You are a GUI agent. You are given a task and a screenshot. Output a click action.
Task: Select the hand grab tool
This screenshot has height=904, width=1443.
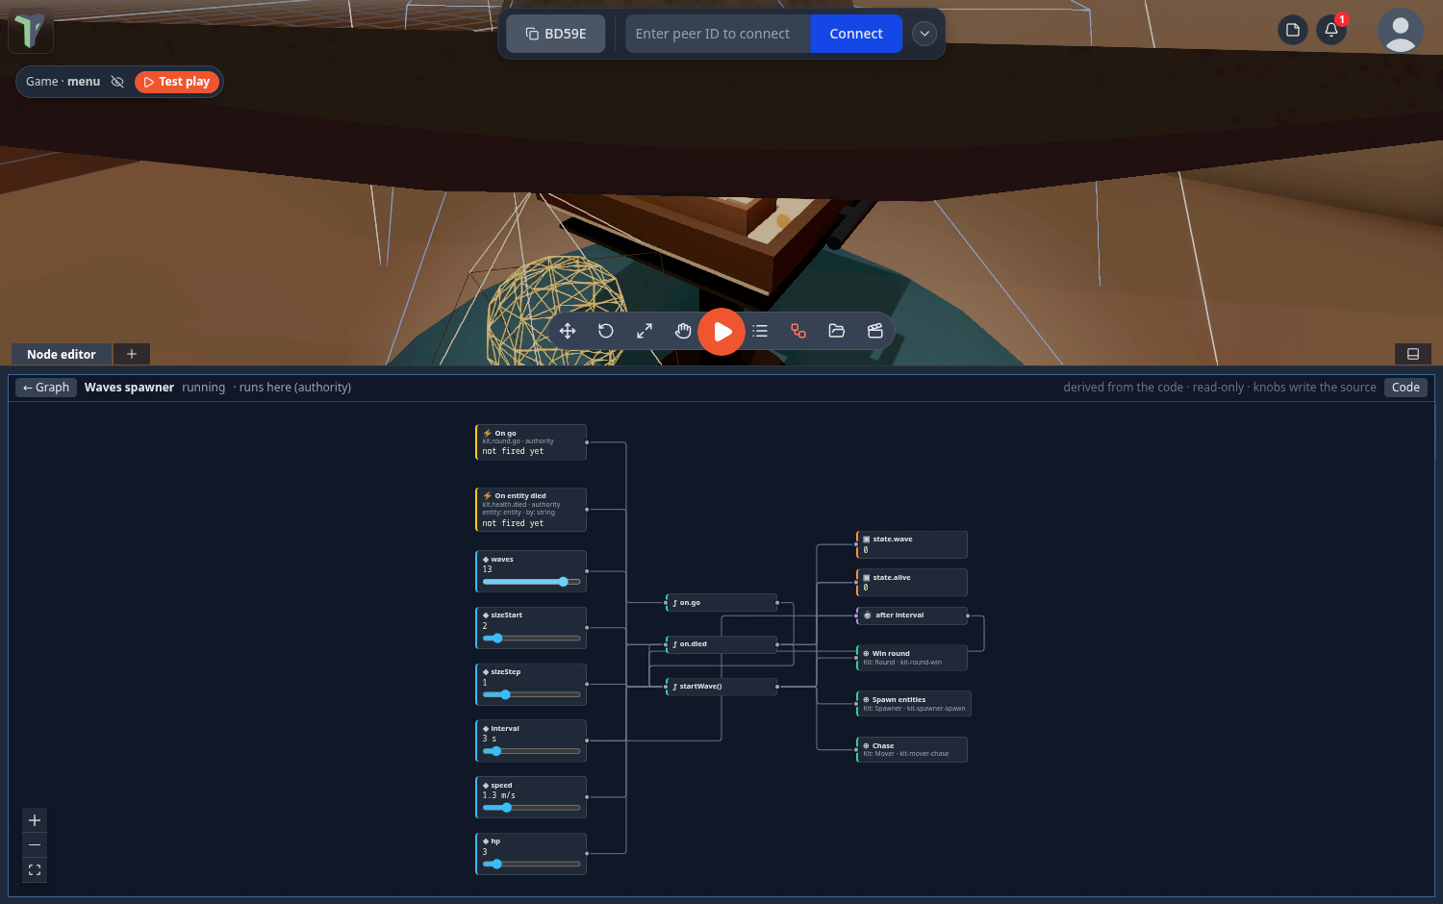(683, 331)
